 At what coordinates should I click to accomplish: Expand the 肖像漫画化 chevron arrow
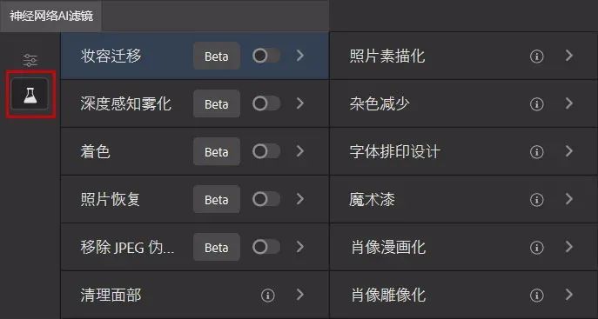coord(569,247)
